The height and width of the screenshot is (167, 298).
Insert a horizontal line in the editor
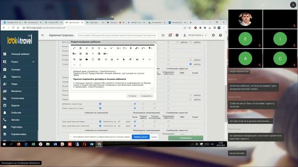[118, 59]
